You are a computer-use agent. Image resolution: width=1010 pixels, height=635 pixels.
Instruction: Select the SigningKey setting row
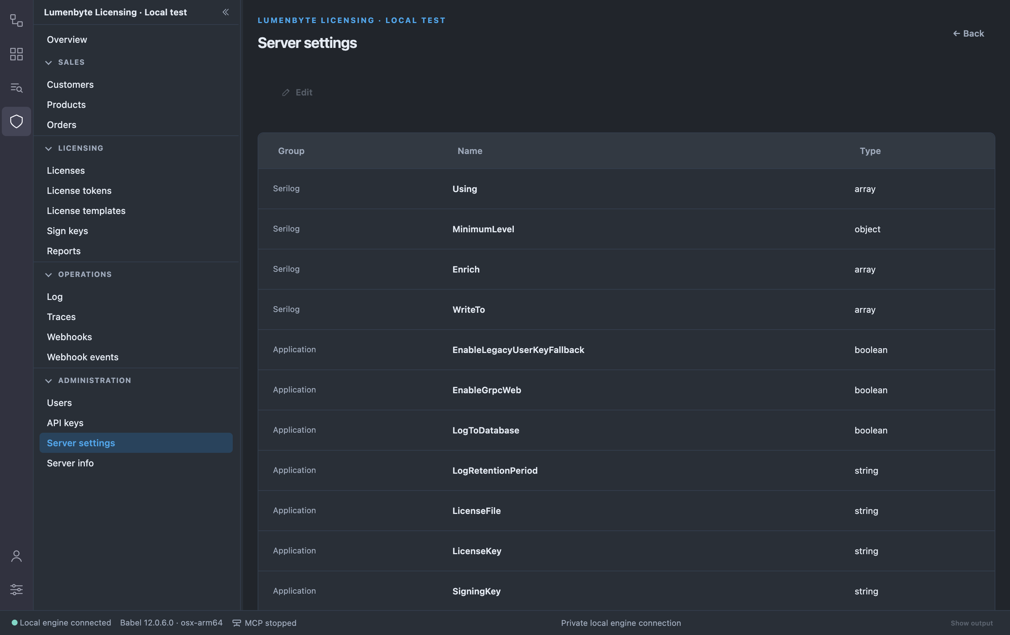click(x=626, y=591)
